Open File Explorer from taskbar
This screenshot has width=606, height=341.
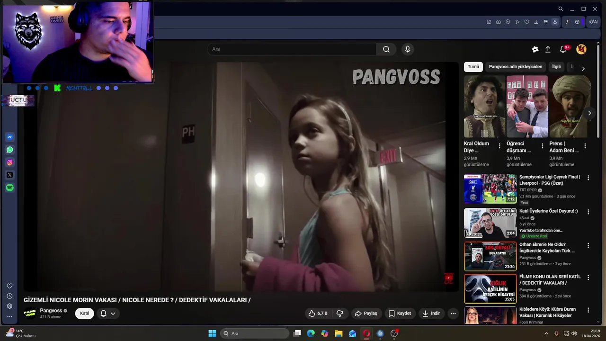coord(339,333)
